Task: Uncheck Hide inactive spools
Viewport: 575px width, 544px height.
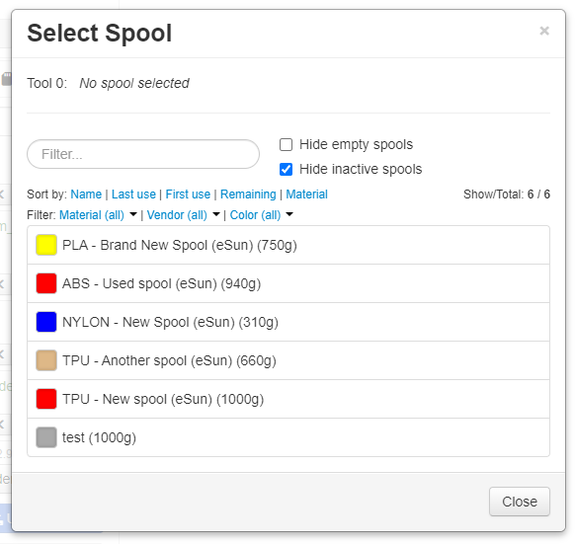Action: coord(287,170)
